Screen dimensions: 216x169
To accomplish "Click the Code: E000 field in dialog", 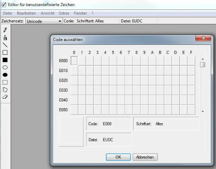I will (x=109, y=124).
